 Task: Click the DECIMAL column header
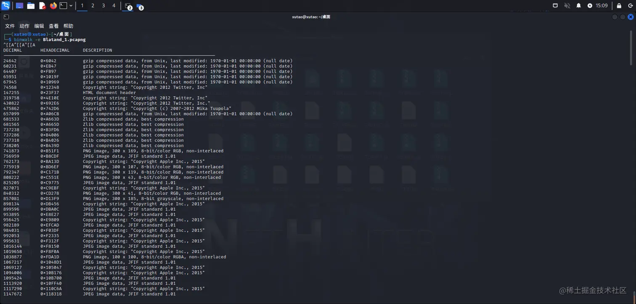pyautogui.click(x=13, y=50)
